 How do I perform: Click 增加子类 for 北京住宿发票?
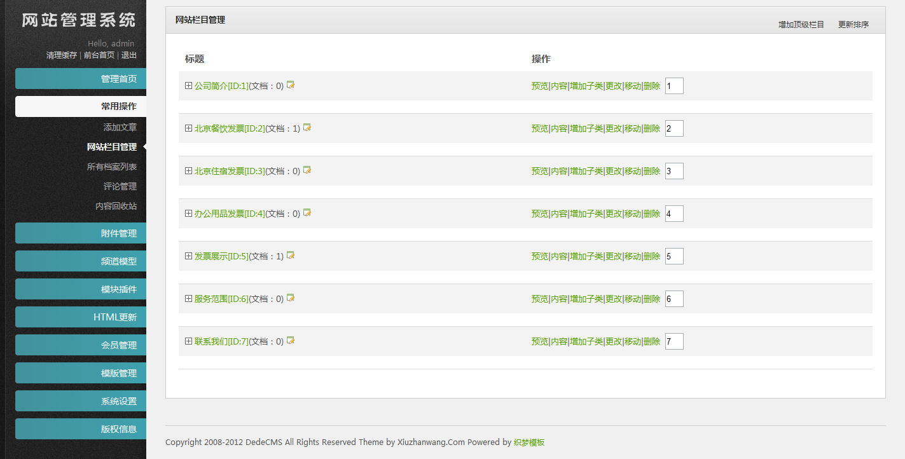click(x=586, y=171)
